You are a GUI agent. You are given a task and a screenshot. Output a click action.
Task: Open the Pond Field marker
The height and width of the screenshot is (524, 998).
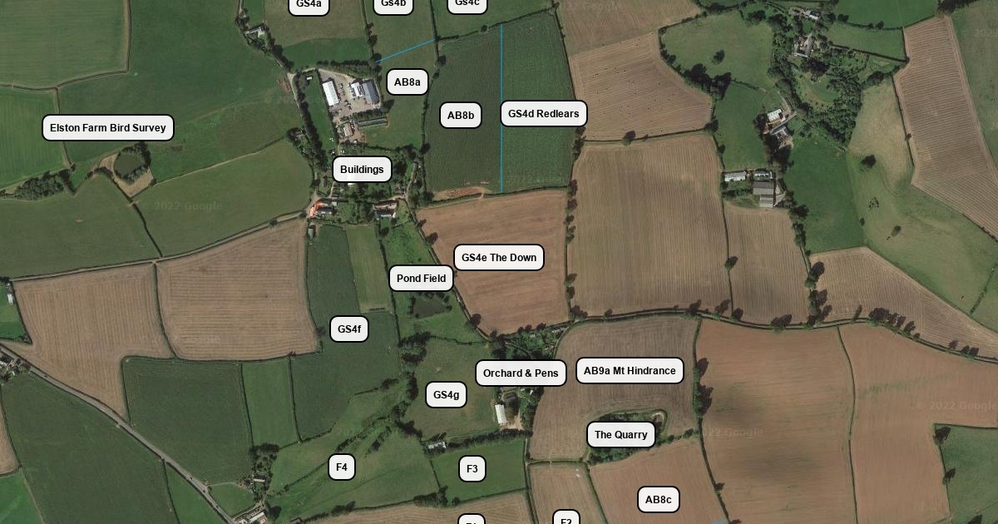[422, 279]
